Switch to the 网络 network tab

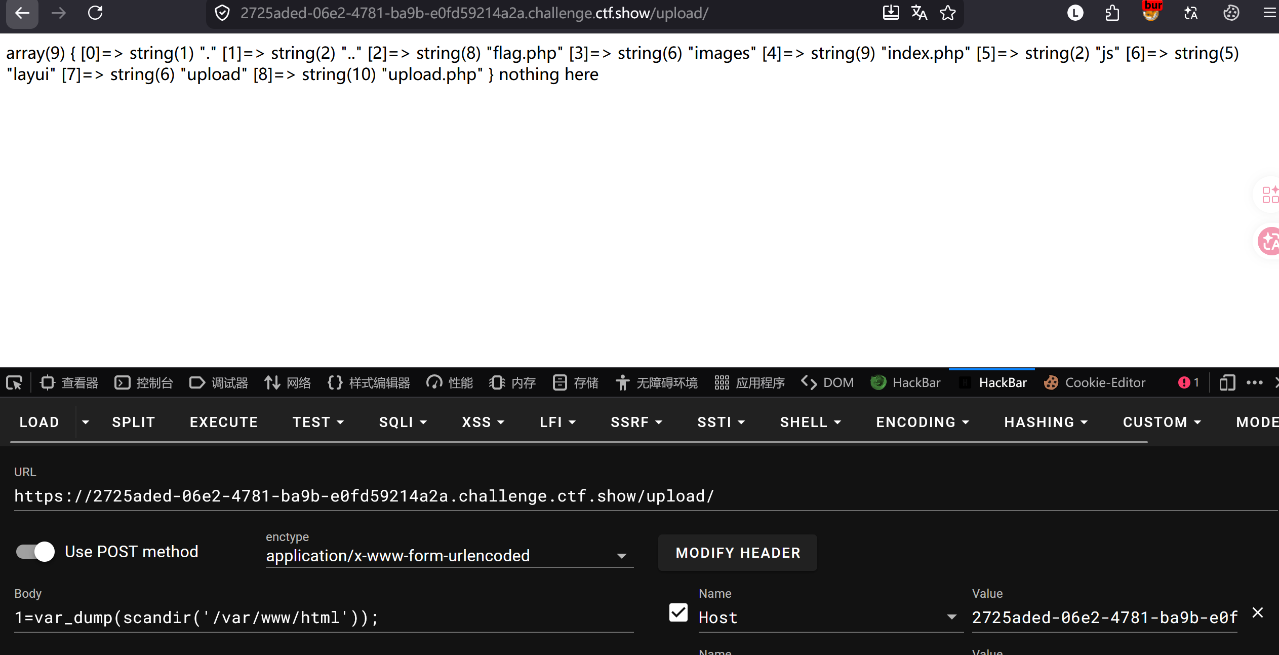(x=288, y=382)
